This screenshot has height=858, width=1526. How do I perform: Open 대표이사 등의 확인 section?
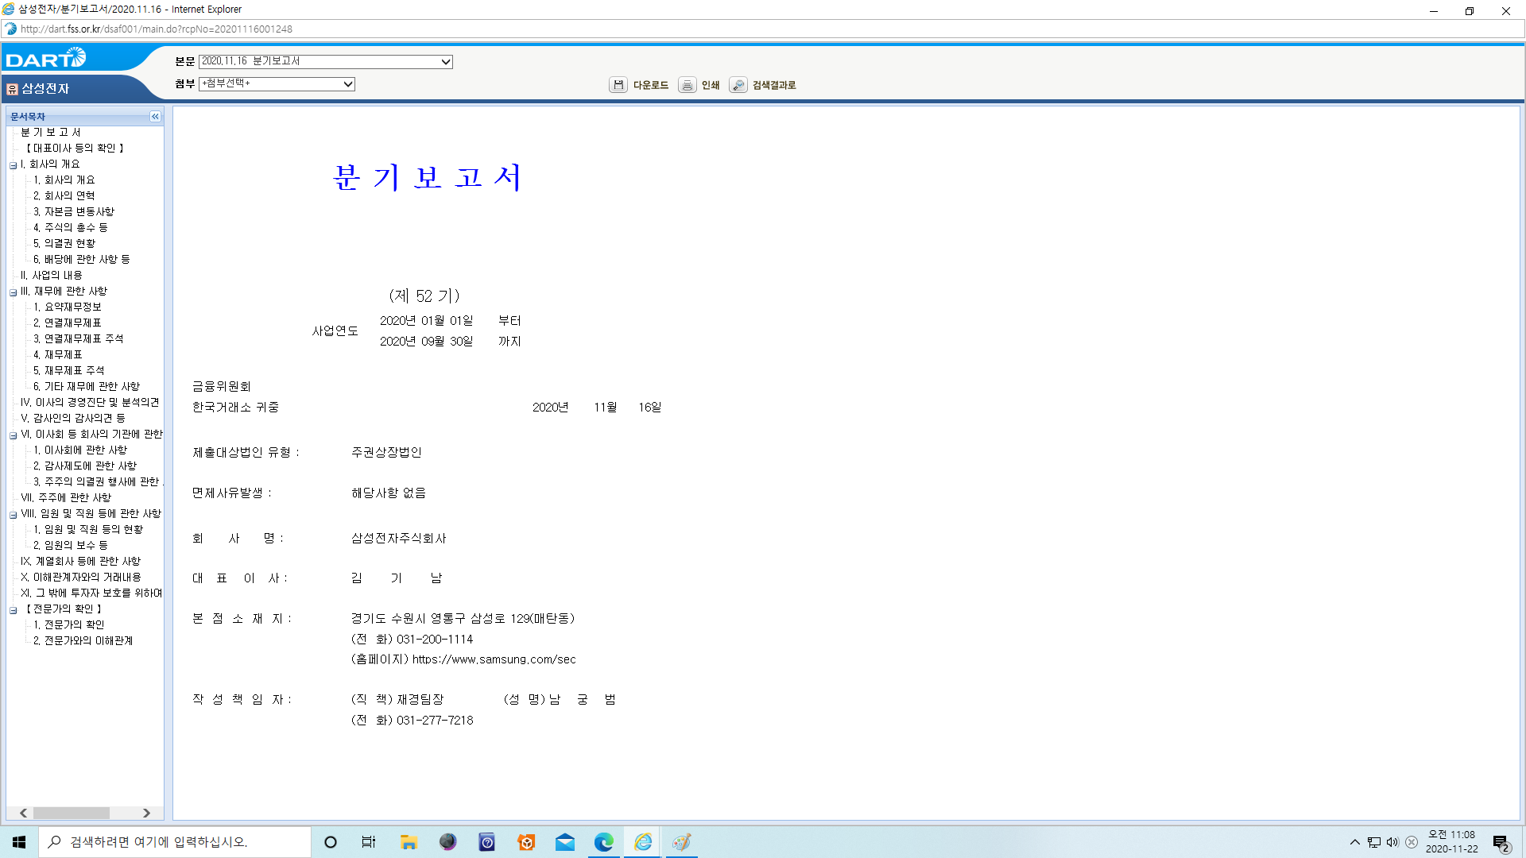click(74, 149)
